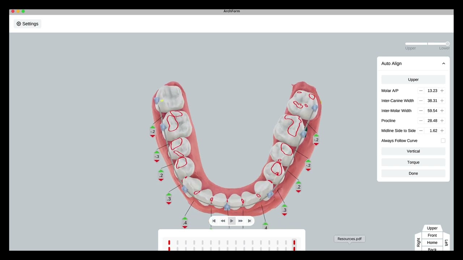This screenshot has height=260, width=463.
Task: Click Done to finish Auto Align
Action: click(413, 173)
